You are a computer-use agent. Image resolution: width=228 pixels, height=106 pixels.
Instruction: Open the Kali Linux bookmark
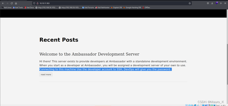[7, 8]
